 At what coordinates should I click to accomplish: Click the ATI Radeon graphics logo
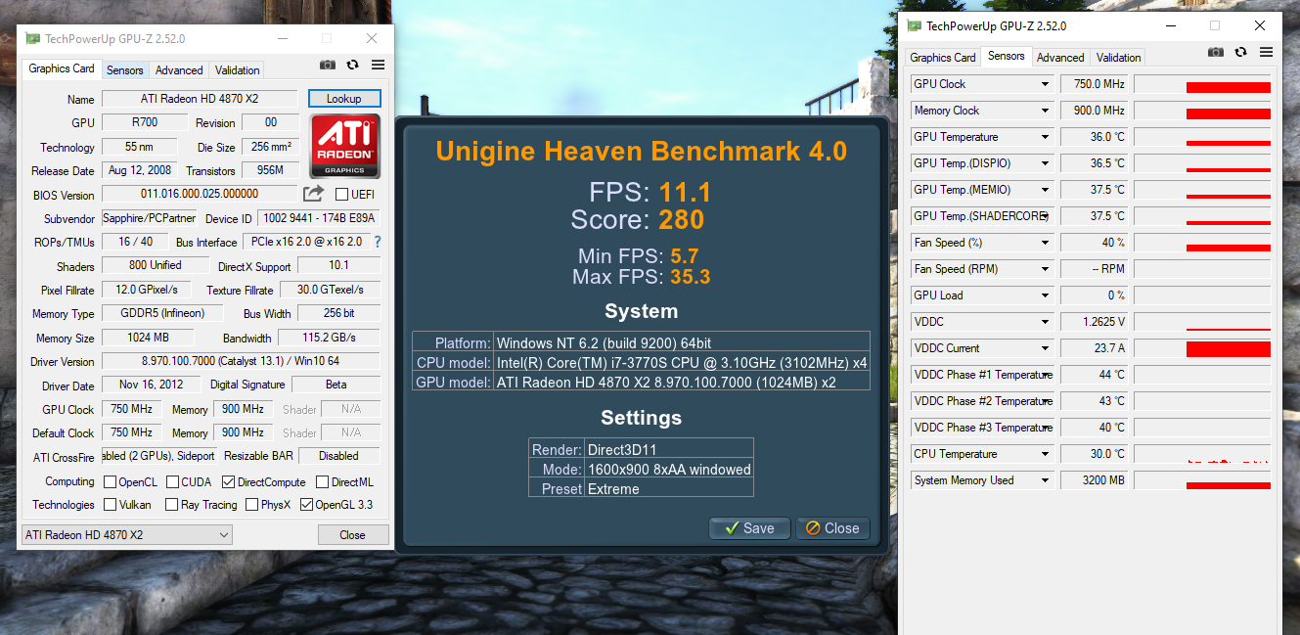344,146
